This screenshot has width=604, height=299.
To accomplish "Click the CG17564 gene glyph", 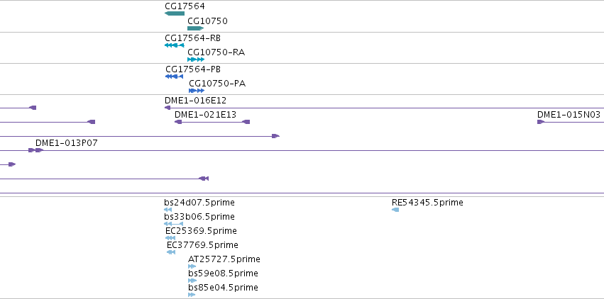I will (x=175, y=13).
